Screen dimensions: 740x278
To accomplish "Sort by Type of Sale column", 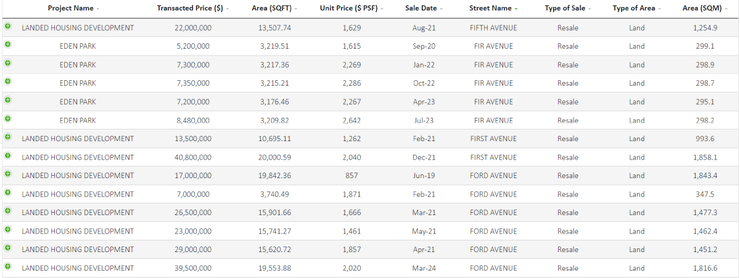I will (x=565, y=9).
